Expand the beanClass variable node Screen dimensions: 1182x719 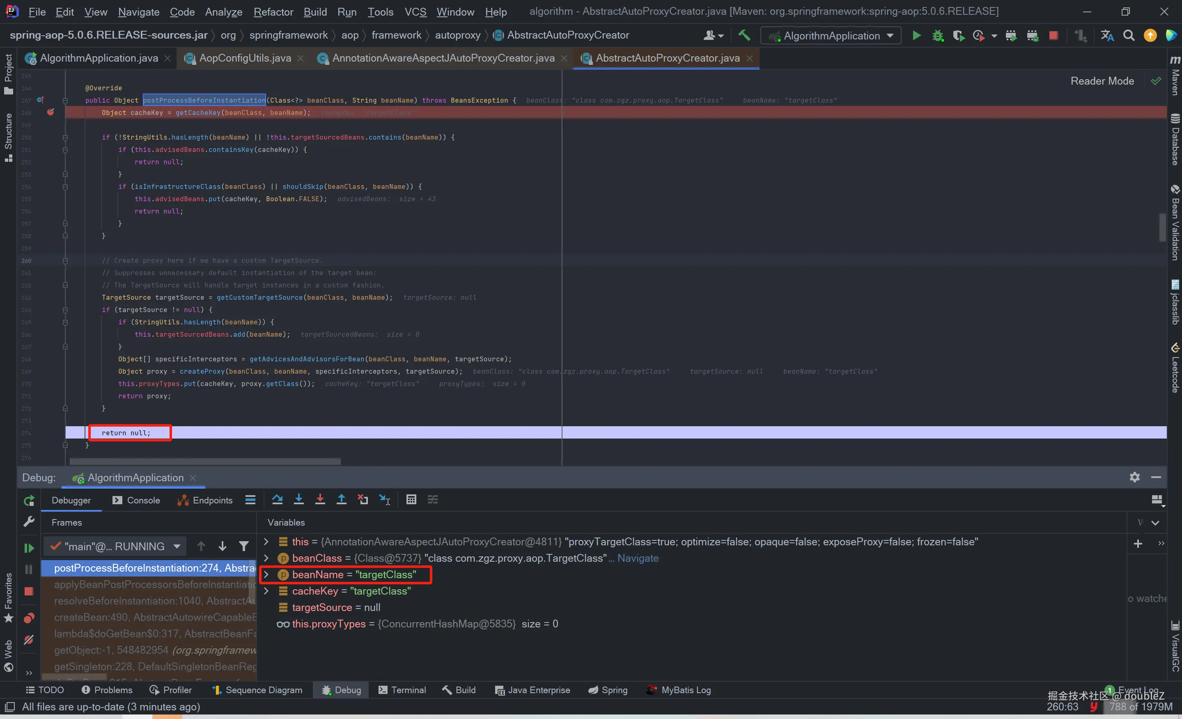pyautogui.click(x=266, y=558)
